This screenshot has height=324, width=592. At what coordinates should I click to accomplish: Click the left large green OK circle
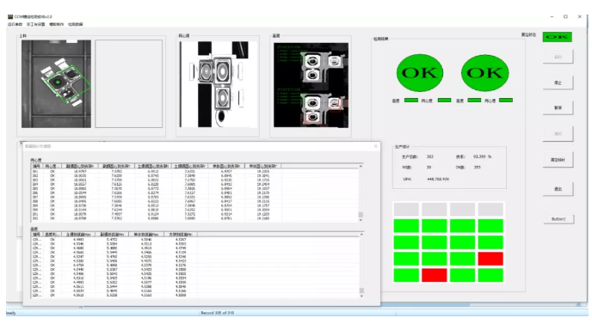[x=420, y=73]
